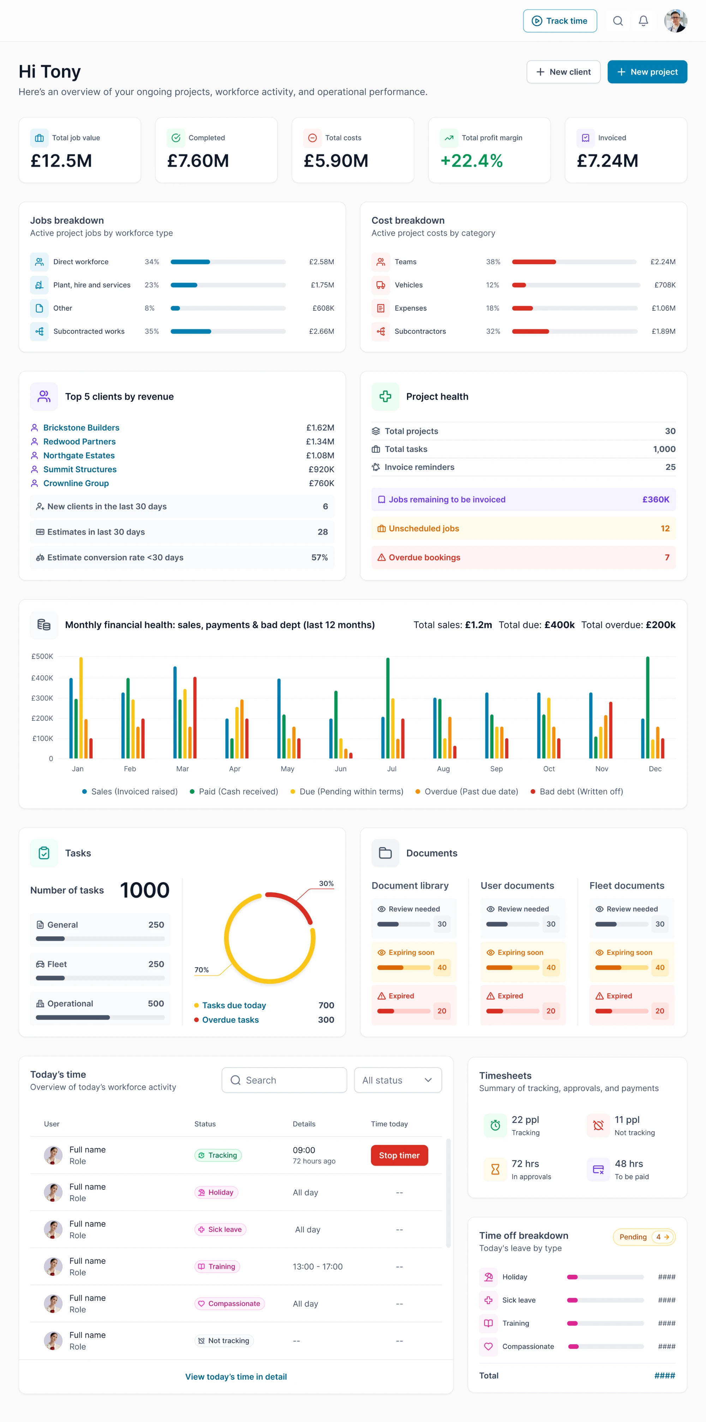Toggle Bad debt (Written off) legend item
The height and width of the screenshot is (1422, 706).
pos(577,792)
